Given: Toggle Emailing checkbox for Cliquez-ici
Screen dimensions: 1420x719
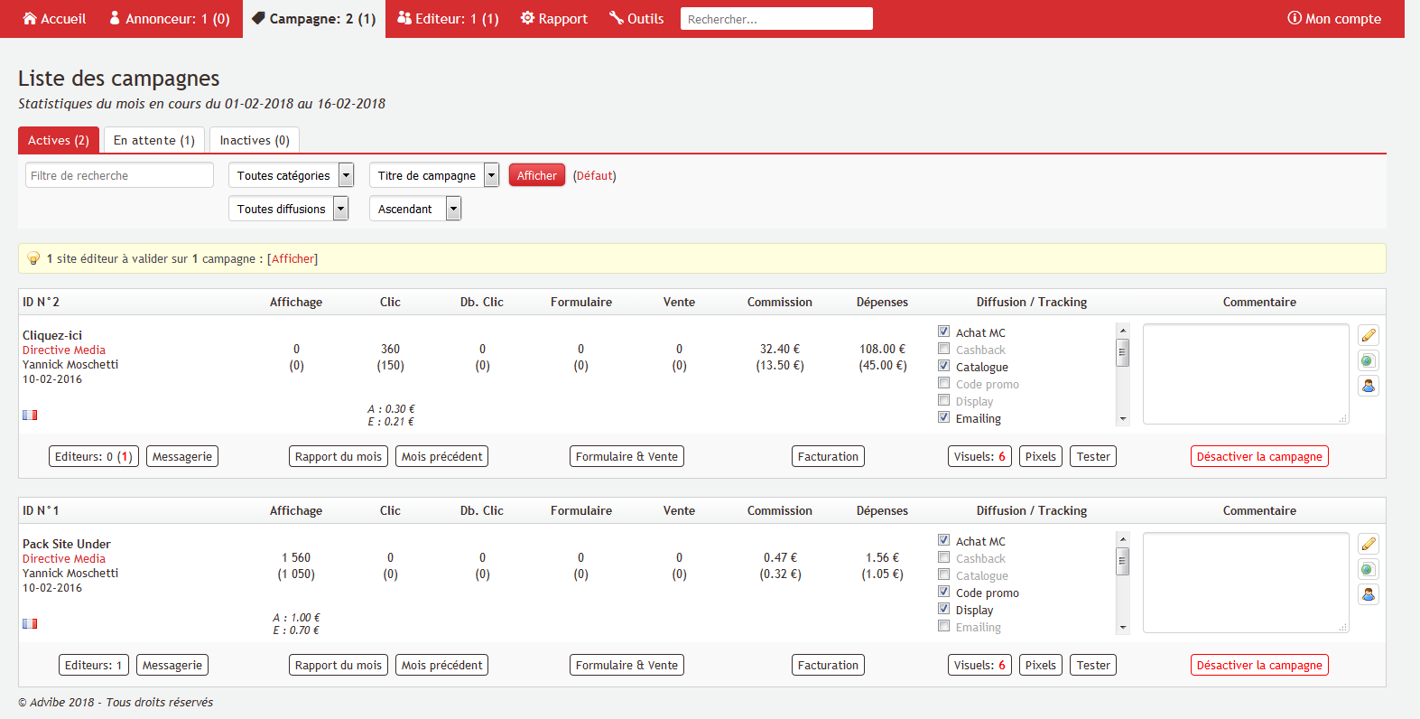Looking at the screenshot, I should (x=943, y=417).
